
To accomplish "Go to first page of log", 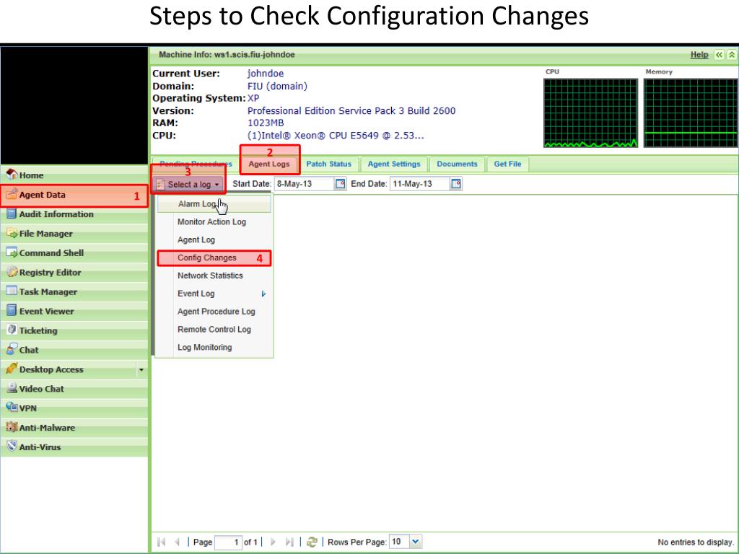I will click(161, 542).
